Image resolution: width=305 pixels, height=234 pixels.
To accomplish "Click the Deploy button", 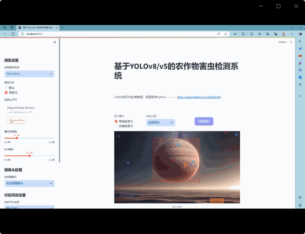I will coord(282,42).
